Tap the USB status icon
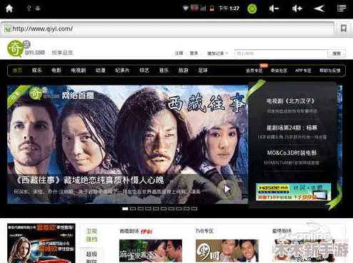This screenshot has width=353, height=263. 29,8
